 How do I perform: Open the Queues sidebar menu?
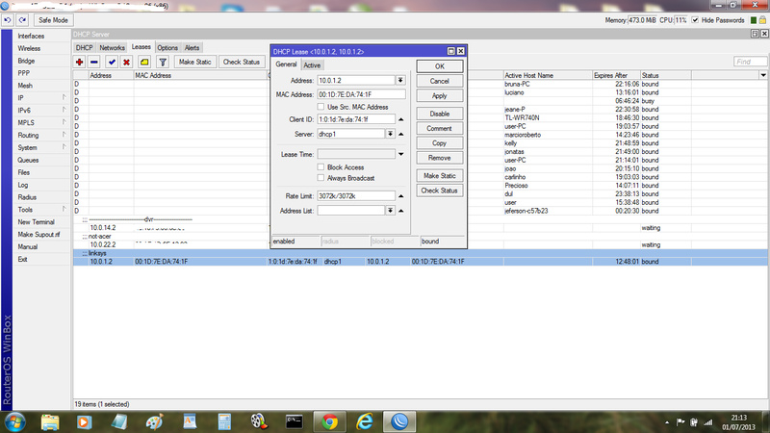pyautogui.click(x=28, y=160)
